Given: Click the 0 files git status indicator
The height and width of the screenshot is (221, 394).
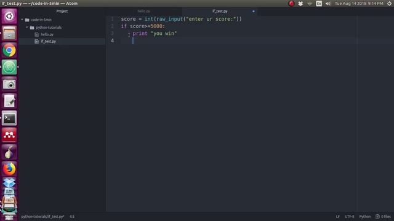Looking at the screenshot, I should (x=384, y=217).
